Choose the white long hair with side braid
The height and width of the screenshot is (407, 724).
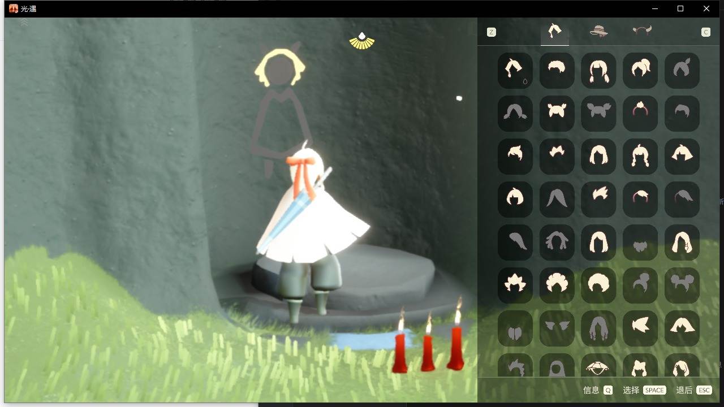[682, 243]
